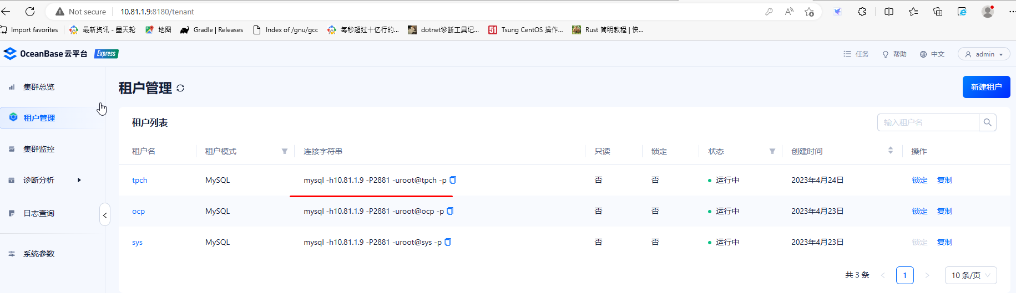This screenshot has width=1016, height=293.
Task: Reload the browser page
Action: point(30,12)
